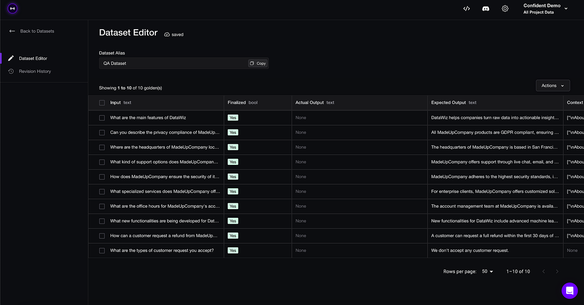Click the '1–10 of 10' pagination text
The height and width of the screenshot is (305, 584).
518,271
